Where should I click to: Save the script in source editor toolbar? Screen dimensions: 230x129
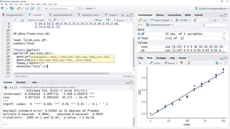(22, 20)
